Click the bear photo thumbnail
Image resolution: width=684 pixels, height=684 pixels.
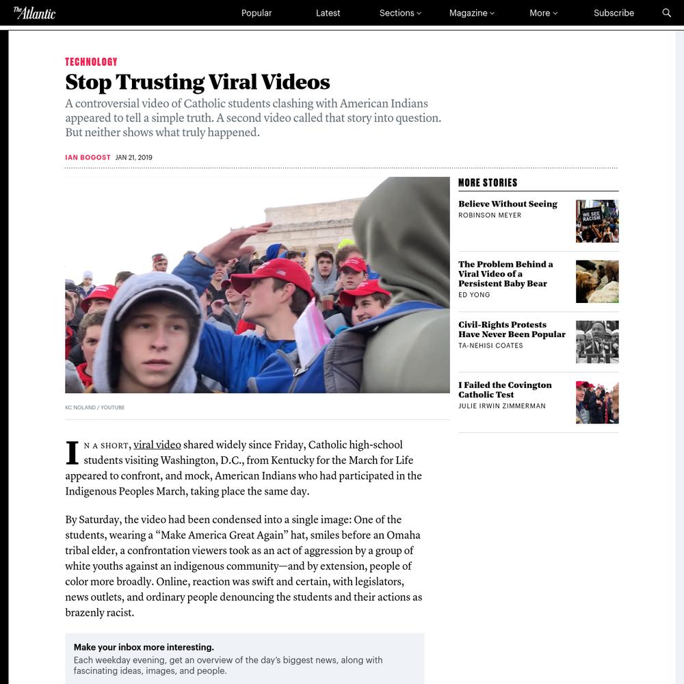[597, 281]
